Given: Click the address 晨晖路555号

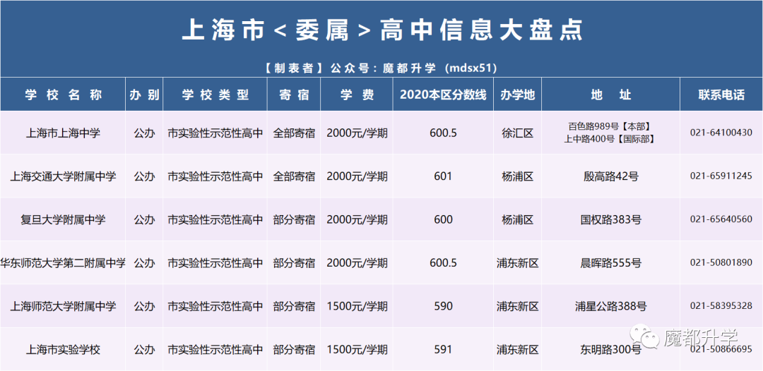Looking at the screenshot, I should click(x=610, y=263).
